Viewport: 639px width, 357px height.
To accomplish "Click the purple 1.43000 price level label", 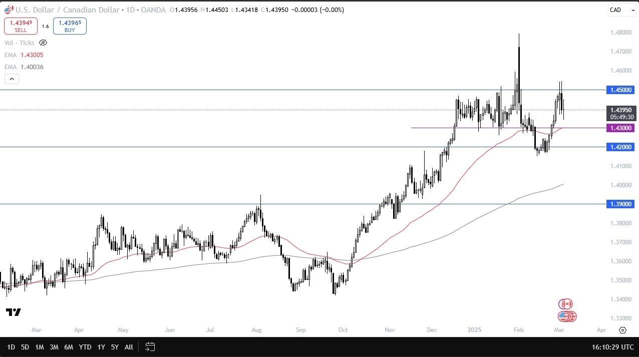I will click(620, 128).
